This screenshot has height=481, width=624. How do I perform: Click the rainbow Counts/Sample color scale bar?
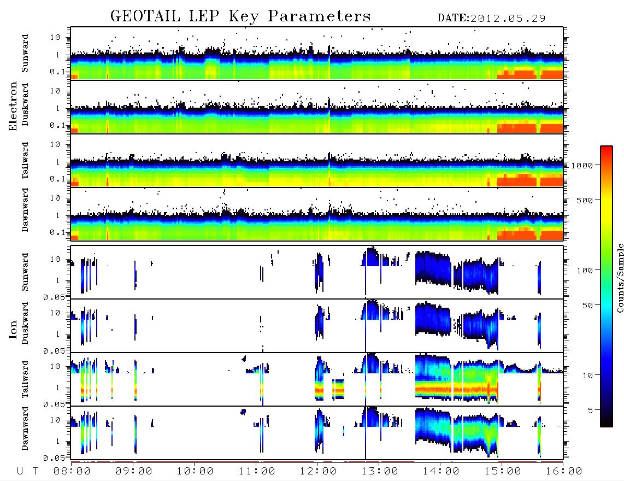[607, 286]
